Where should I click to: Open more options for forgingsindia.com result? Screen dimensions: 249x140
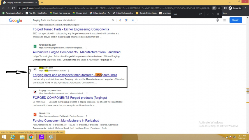[x=86, y=48]
